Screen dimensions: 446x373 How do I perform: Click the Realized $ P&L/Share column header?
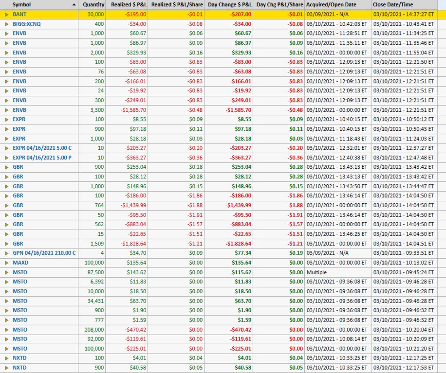(177, 4)
